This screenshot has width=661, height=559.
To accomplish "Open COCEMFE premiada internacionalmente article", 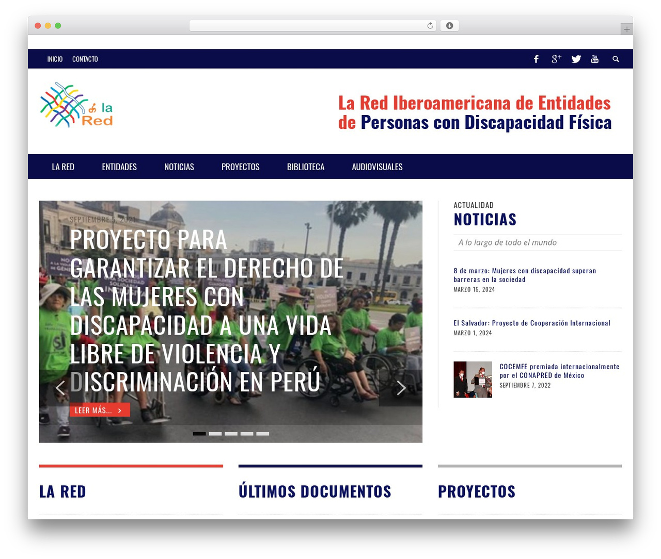I will (x=559, y=371).
